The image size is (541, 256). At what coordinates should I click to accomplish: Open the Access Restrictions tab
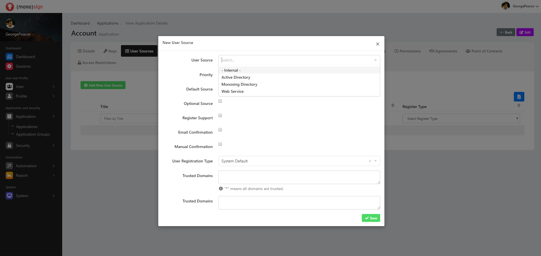[x=97, y=63]
